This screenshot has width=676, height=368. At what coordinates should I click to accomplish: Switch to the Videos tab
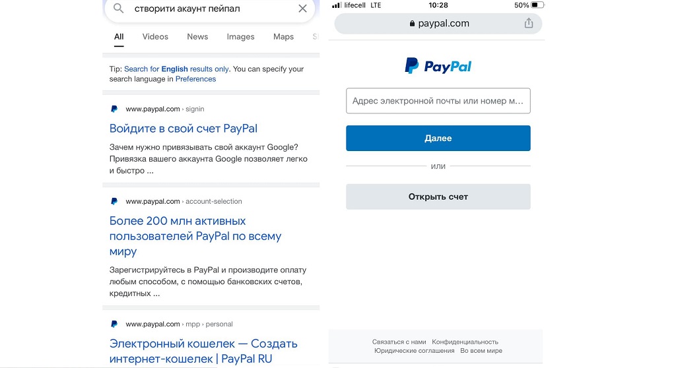[155, 37]
